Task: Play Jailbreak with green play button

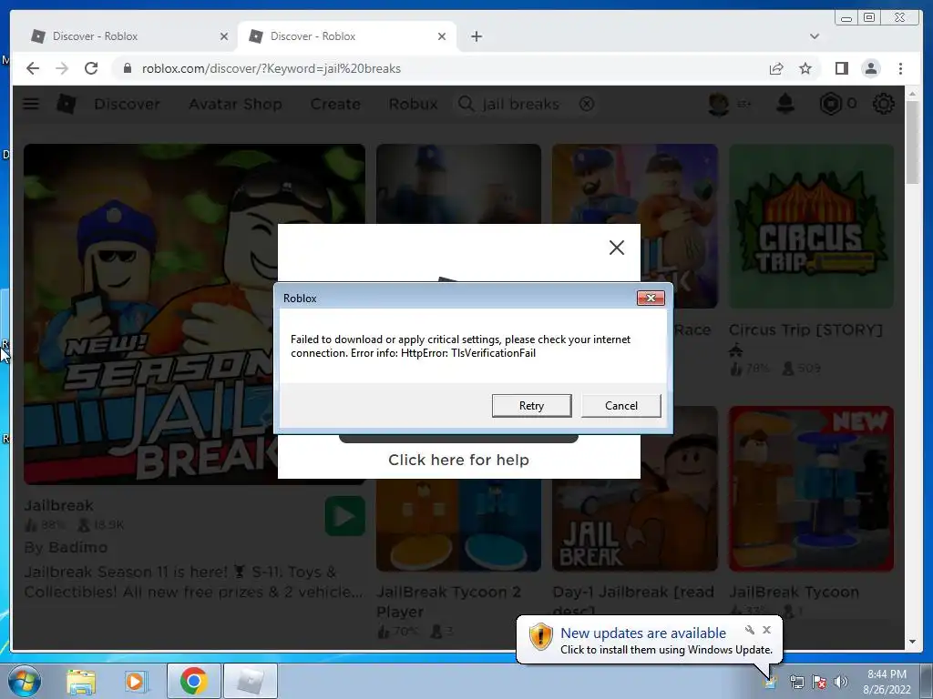Action: 345,516
